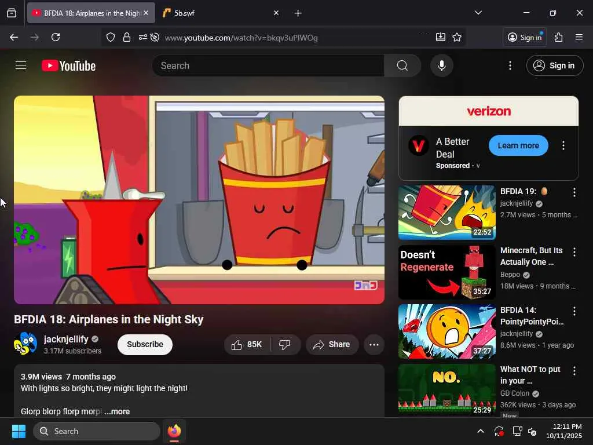Viewport: 593px width, 445px height.
Task: Open menu for BFDIA 14 video
Action: point(574,311)
